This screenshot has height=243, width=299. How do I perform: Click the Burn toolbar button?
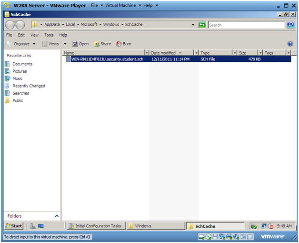coord(124,44)
